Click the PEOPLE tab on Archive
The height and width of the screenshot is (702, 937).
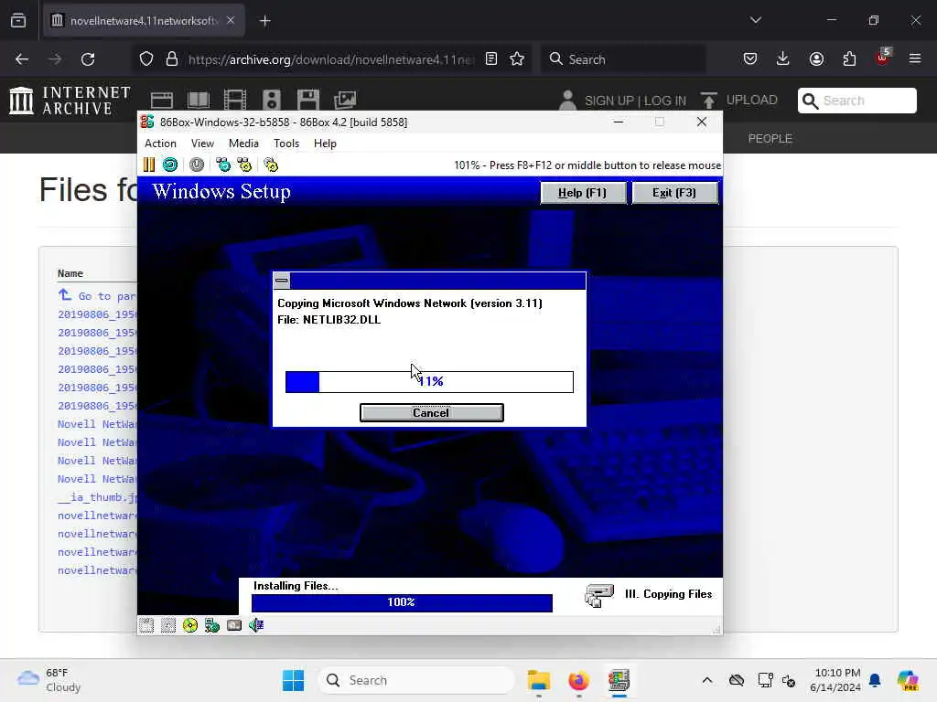point(770,139)
